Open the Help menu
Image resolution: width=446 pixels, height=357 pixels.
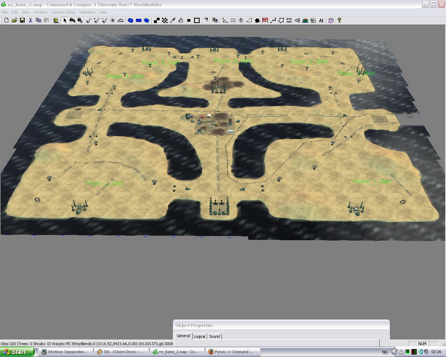coord(103,12)
